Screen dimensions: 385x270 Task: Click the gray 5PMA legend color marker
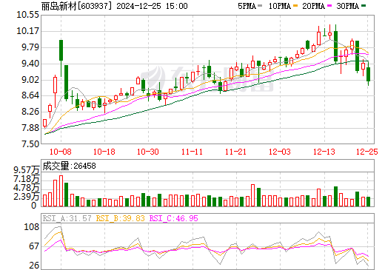click(x=260, y=6)
